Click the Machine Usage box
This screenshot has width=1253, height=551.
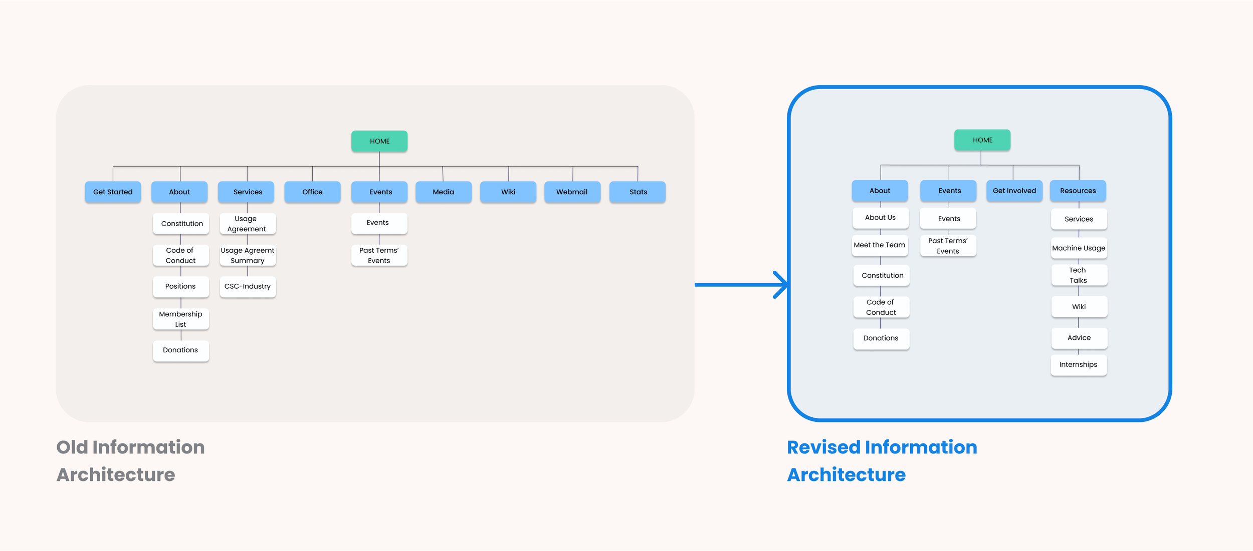coord(1079,248)
